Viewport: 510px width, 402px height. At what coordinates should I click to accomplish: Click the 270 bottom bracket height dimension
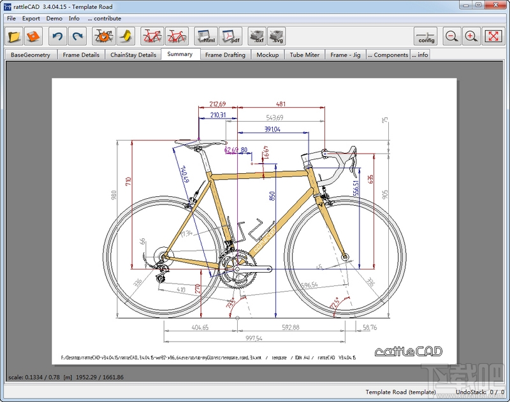[198, 289]
